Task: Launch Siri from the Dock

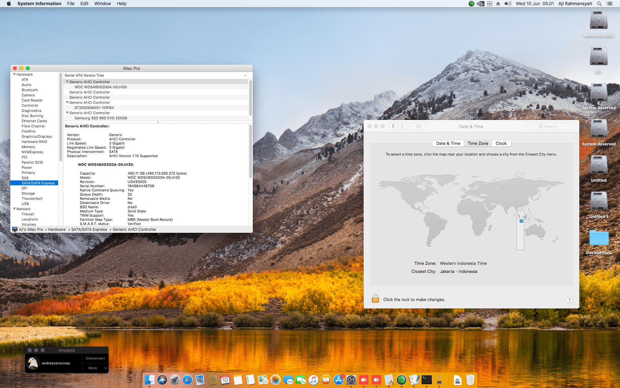Action: [162, 380]
